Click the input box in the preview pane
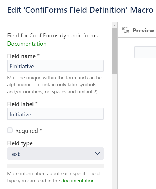 click(145, 52)
